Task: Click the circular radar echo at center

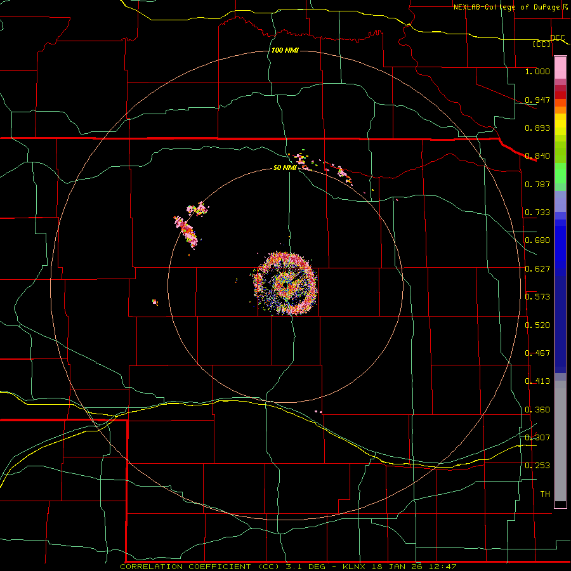Action: (285, 284)
